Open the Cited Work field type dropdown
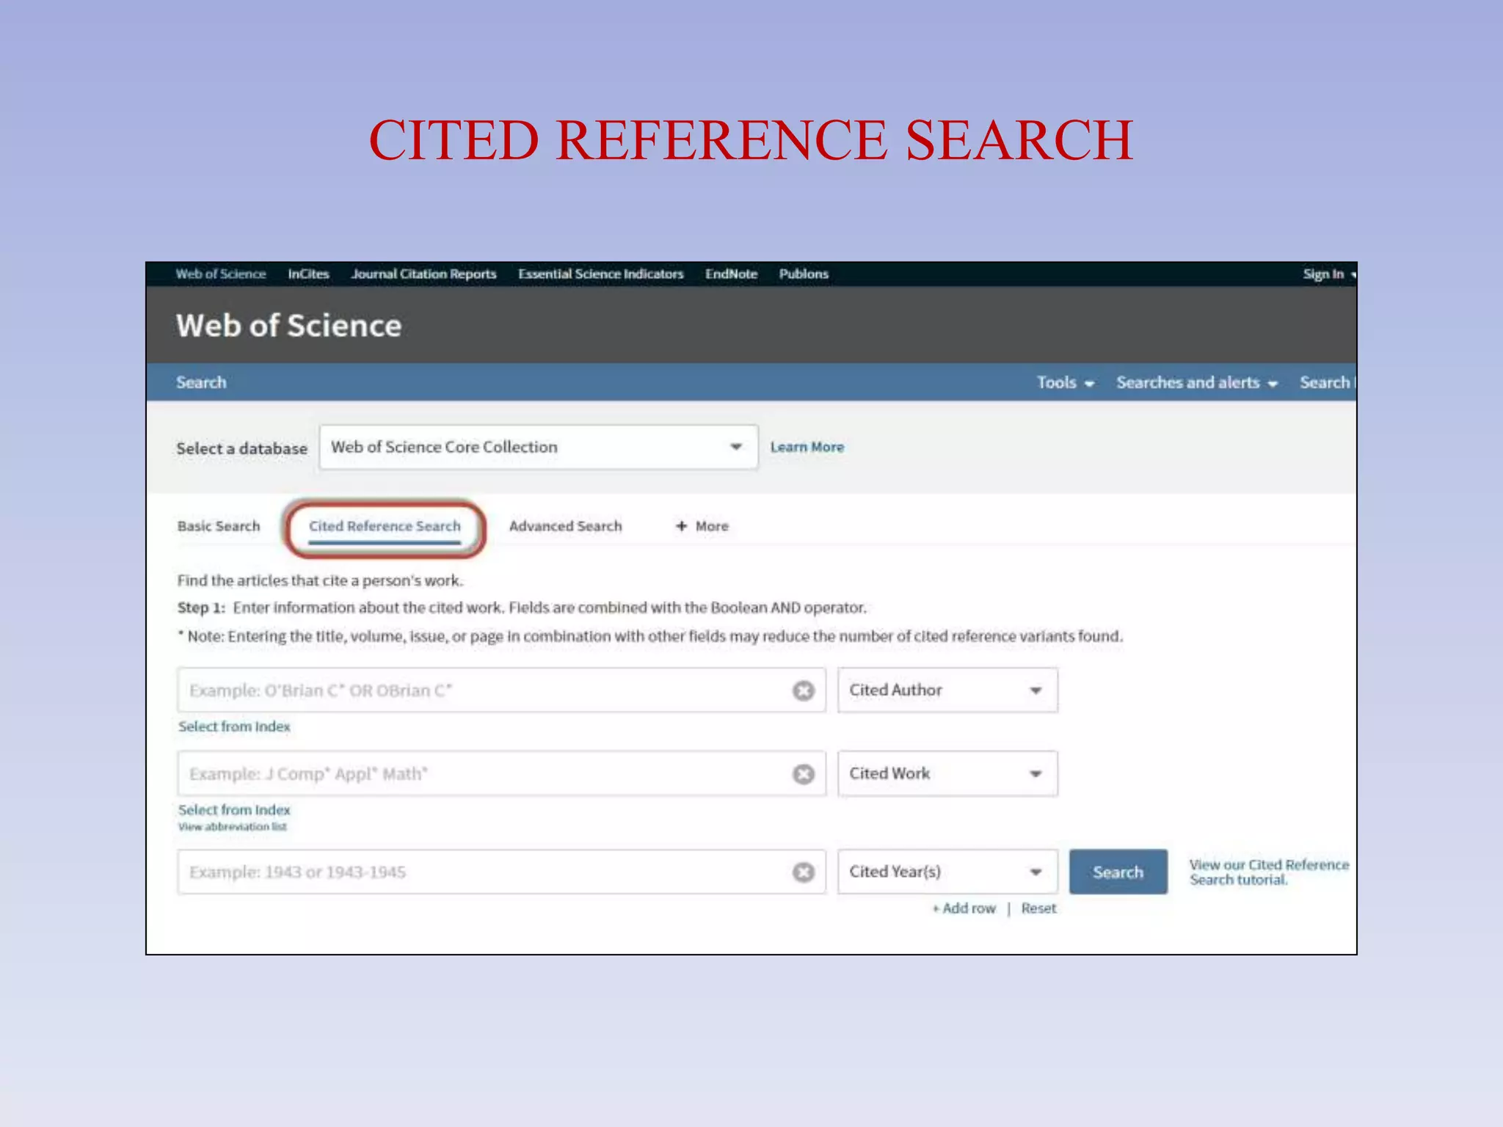Screen dimensions: 1503x1127 947,773
